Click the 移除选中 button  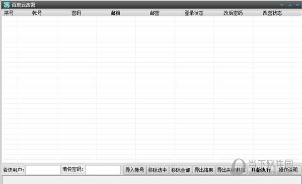[x=158, y=170]
